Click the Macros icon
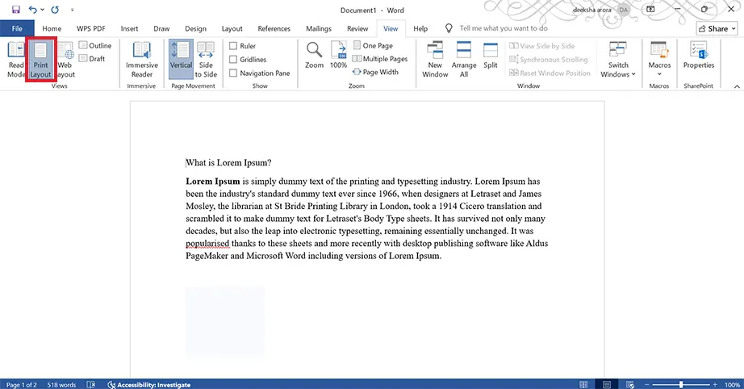The image size is (744, 389). 659,49
